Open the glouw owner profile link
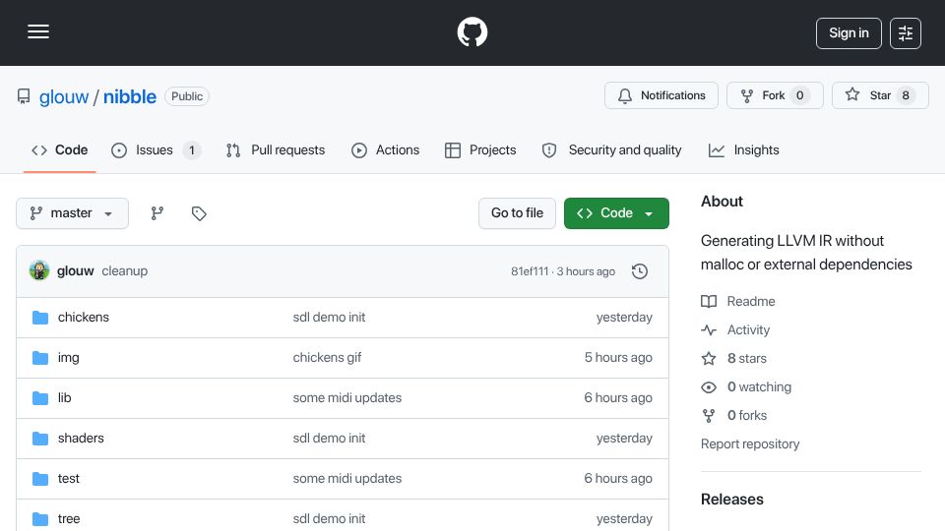 point(64,97)
